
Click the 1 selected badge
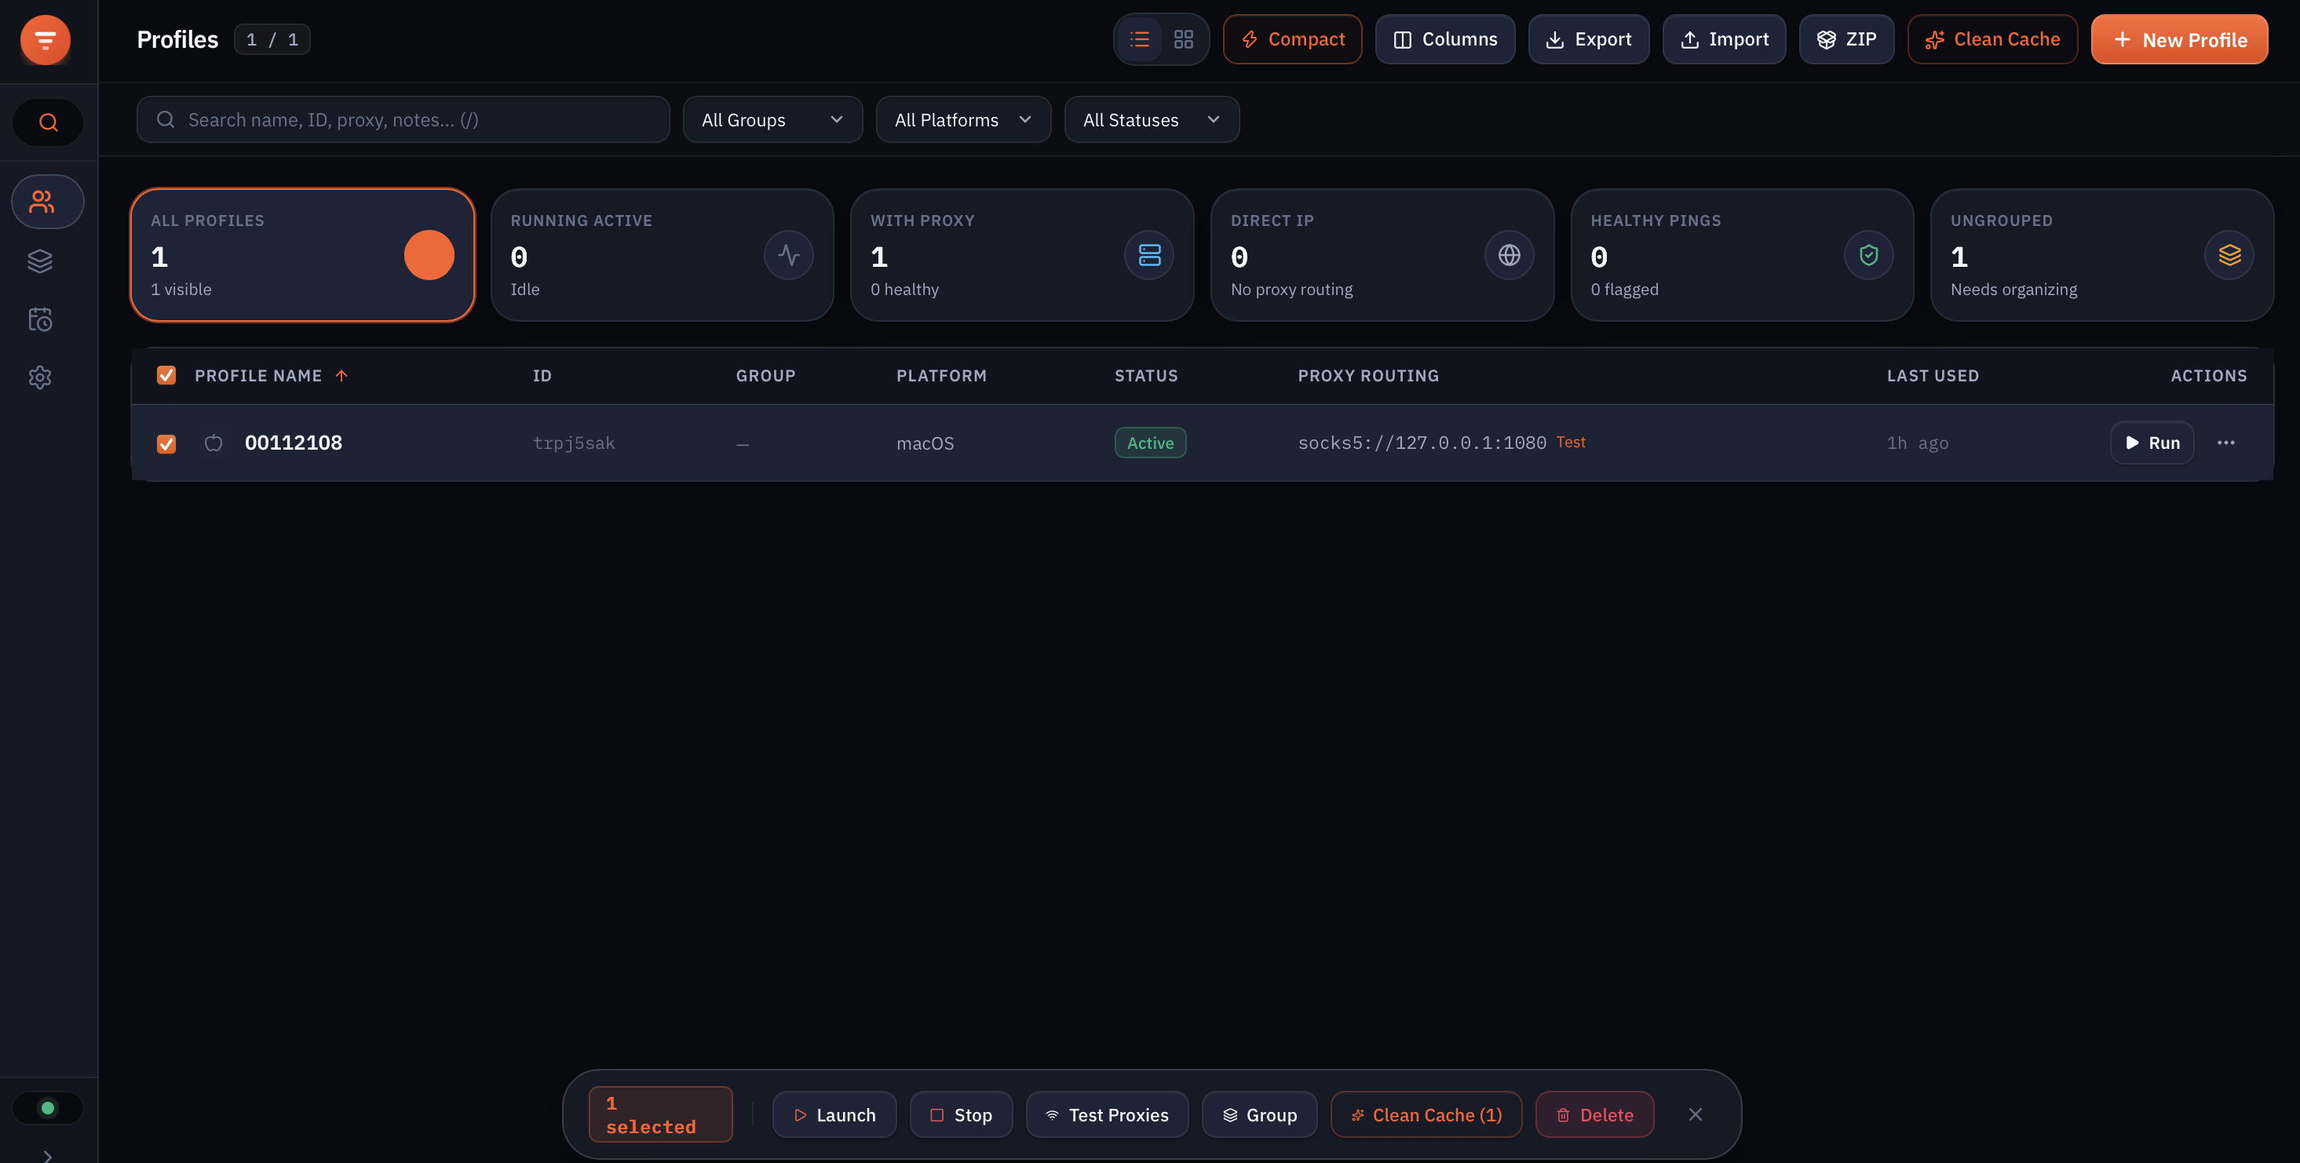click(x=661, y=1114)
